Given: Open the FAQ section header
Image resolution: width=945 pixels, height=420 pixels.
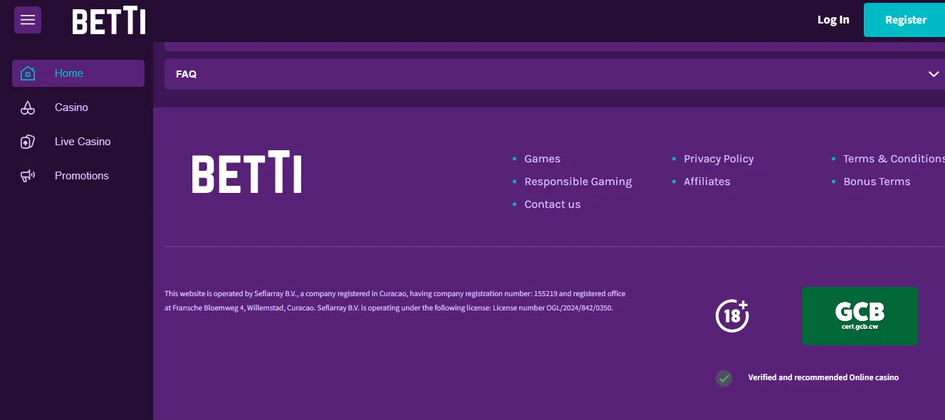Looking at the screenshot, I should point(555,74).
